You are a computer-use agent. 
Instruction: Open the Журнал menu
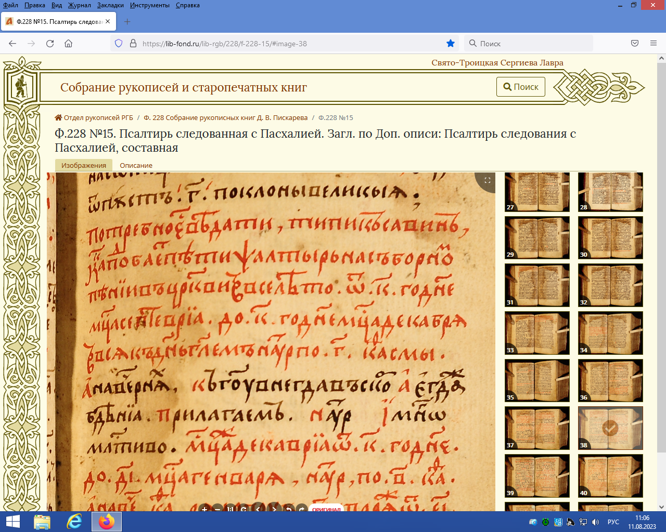pos(79,5)
